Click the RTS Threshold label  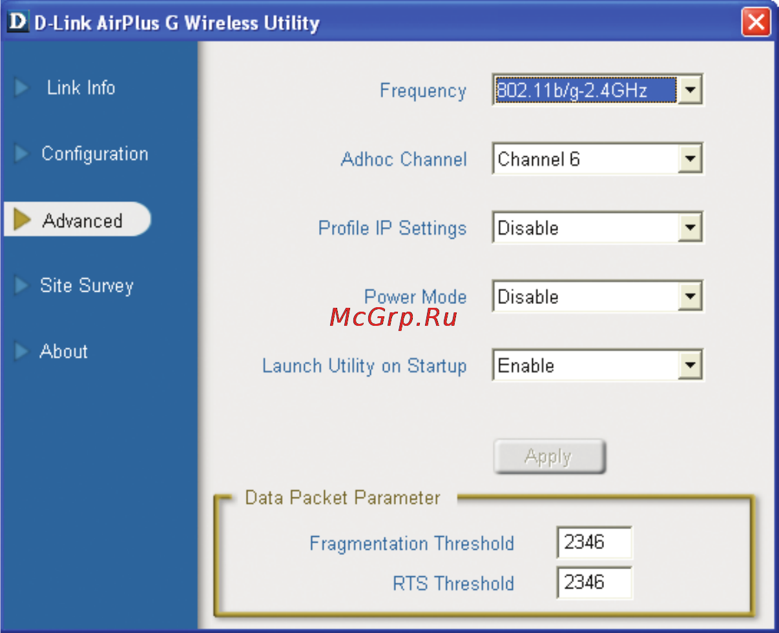click(453, 584)
